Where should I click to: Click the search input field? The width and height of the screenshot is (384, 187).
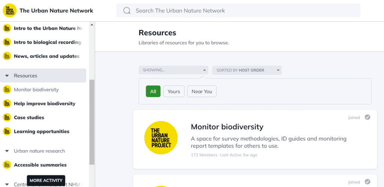pos(238,10)
